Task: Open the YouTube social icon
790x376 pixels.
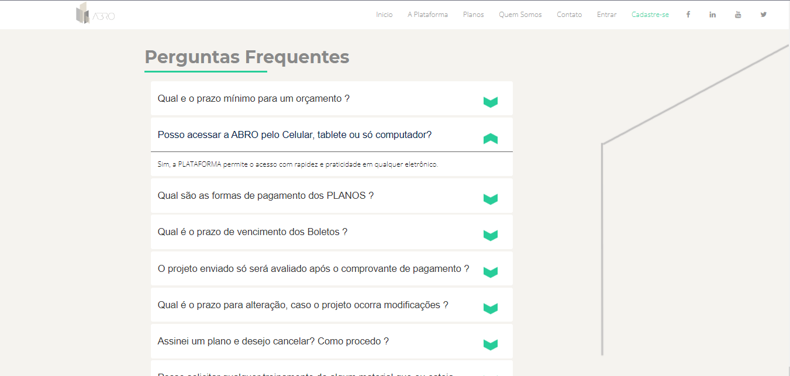Action: (738, 15)
